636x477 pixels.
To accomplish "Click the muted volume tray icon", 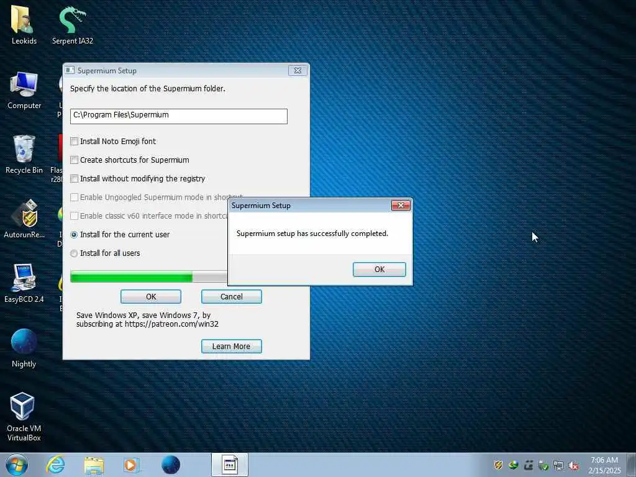I will coord(573,465).
